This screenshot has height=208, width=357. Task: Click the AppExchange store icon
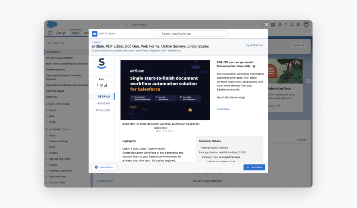click(x=94, y=34)
